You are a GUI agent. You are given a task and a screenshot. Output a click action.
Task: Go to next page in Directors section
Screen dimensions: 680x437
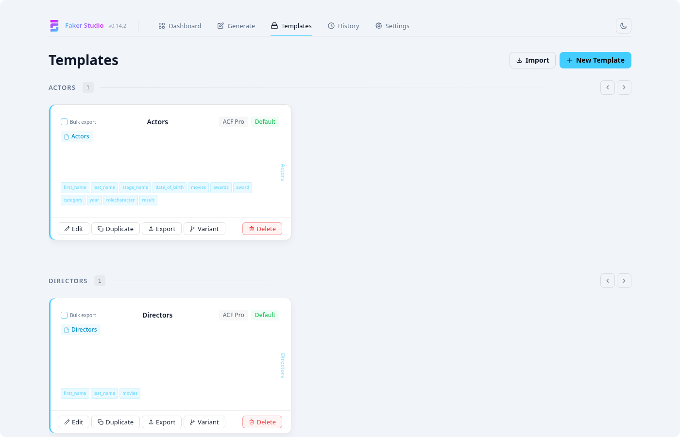pyautogui.click(x=624, y=281)
